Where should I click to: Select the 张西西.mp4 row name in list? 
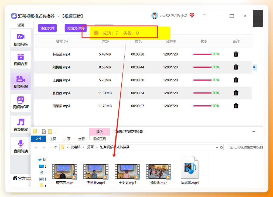pos(61,93)
